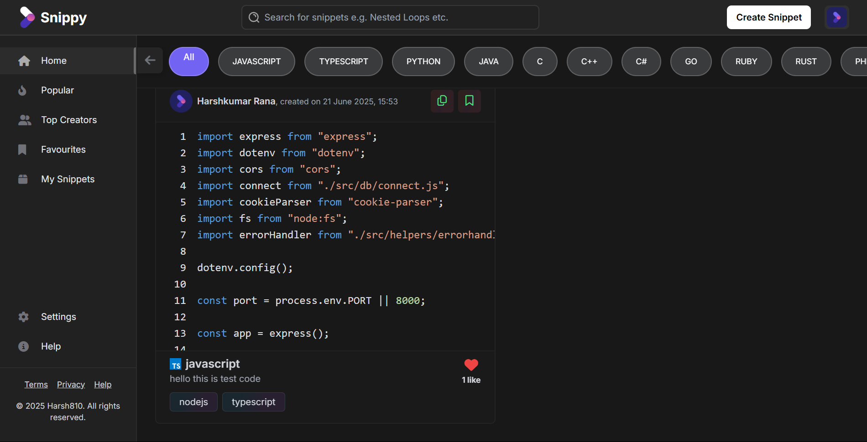Click the Snippy logo icon

tap(27, 17)
